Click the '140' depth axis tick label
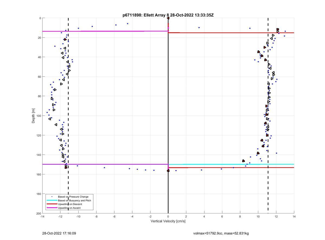The width and height of the screenshot is (325, 240). tap(38, 155)
